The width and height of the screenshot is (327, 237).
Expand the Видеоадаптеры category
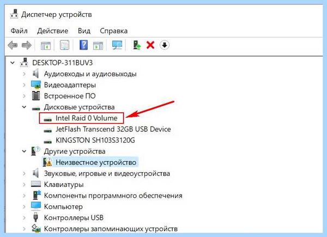coord(24,85)
